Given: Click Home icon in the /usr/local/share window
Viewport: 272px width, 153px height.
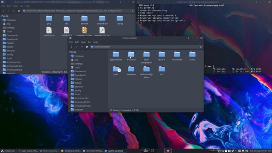Looking at the screenshot, I should pos(87,47).
